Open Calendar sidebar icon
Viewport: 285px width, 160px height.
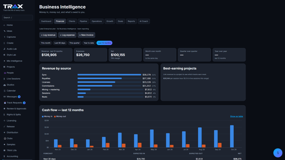tap(4, 91)
